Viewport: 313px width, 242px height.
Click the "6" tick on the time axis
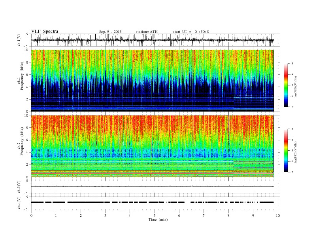click(x=179, y=216)
